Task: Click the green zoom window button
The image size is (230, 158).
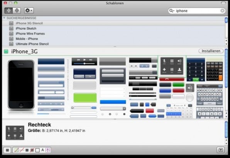Action: pyautogui.click(x=16, y=3)
